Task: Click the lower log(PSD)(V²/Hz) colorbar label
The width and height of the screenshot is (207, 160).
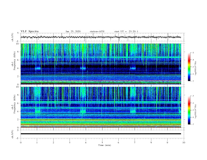Action: click(196, 111)
